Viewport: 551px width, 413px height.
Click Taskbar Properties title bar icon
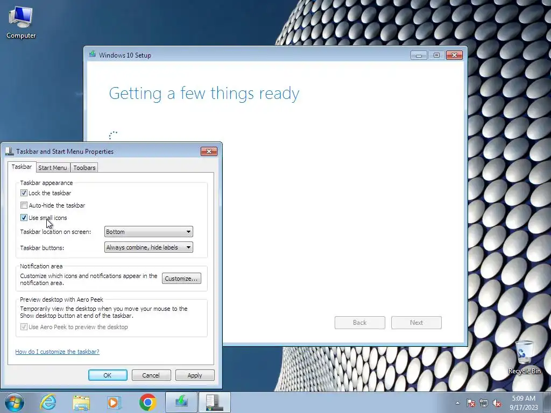[10, 151]
